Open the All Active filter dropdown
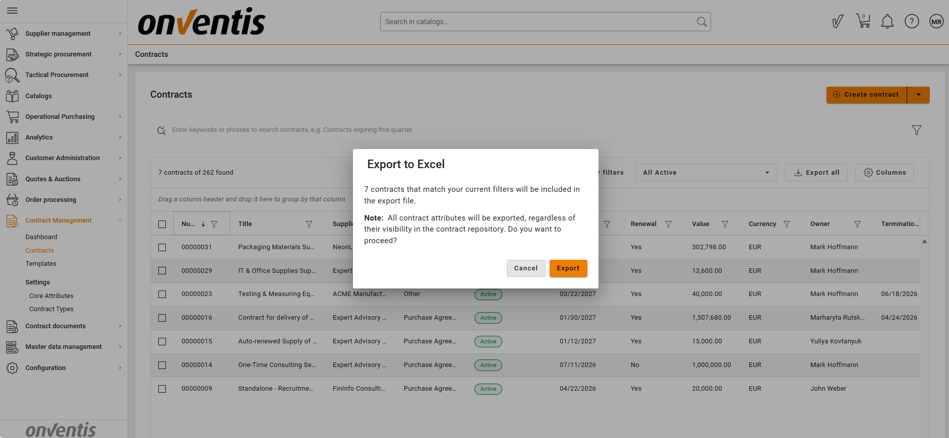Screen dimensions: 949x438 706,173
